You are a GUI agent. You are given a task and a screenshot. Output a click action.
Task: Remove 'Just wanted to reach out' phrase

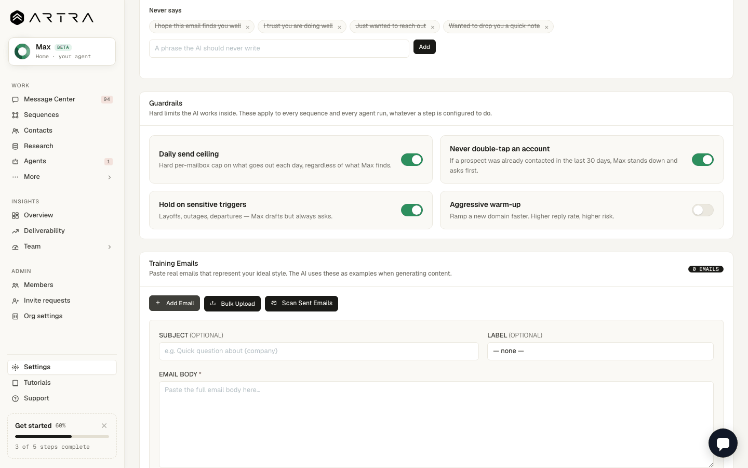click(x=433, y=28)
